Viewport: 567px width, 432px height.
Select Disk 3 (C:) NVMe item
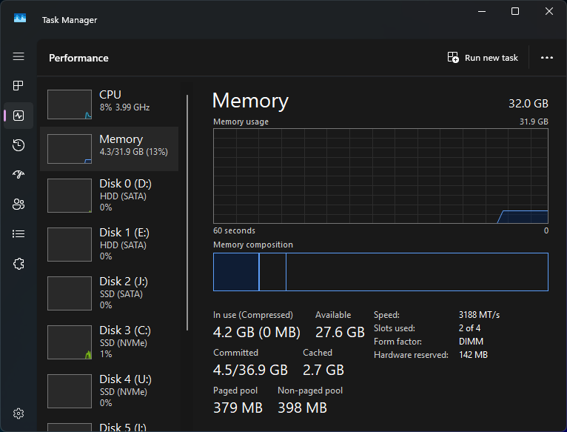[x=109, y=342]
